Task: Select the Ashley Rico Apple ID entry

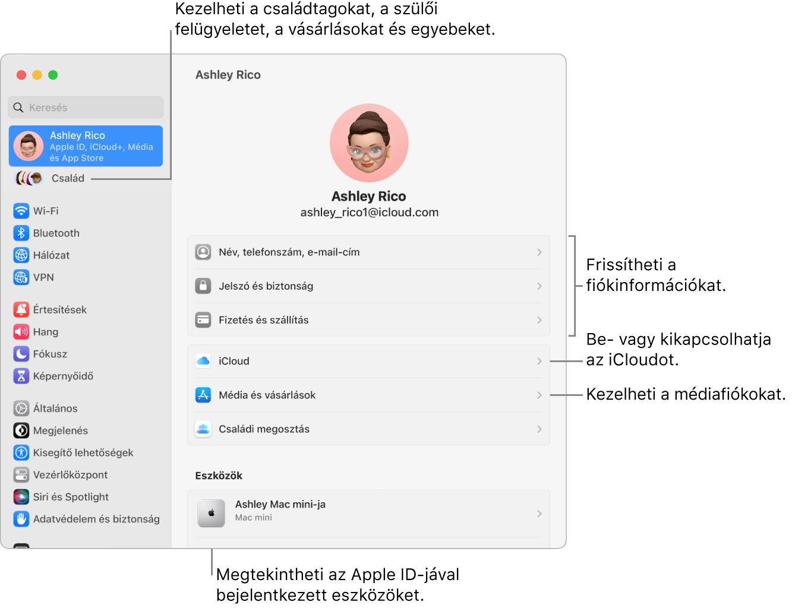Action: tap(86, 146)
